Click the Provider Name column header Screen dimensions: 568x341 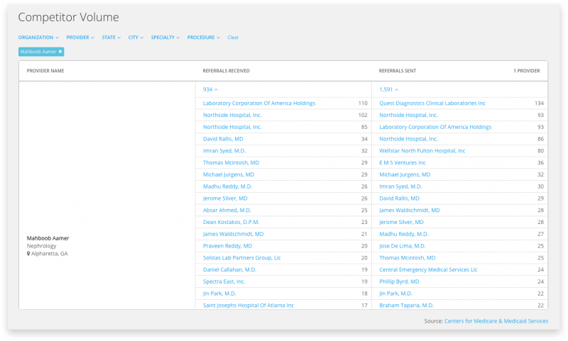45,71
